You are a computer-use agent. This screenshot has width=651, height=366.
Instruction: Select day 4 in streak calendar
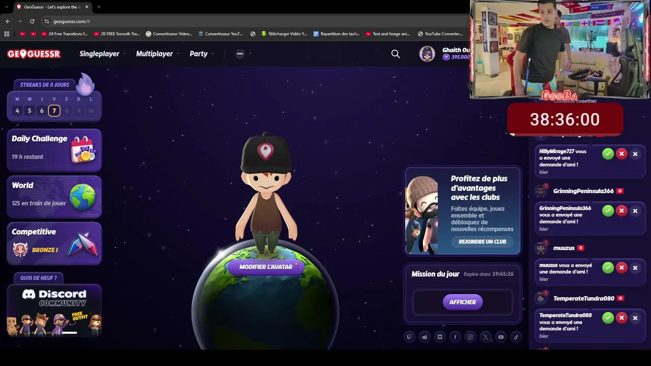[17, 111]
